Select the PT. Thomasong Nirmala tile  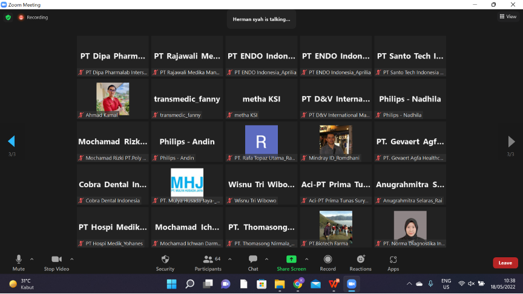click(x=261, y=227)
